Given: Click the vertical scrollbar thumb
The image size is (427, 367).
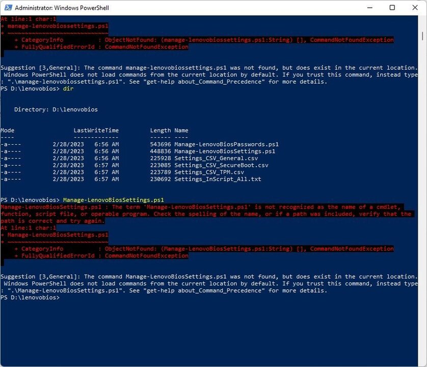Looking at the screenshot, I should [x=422, y=35].
